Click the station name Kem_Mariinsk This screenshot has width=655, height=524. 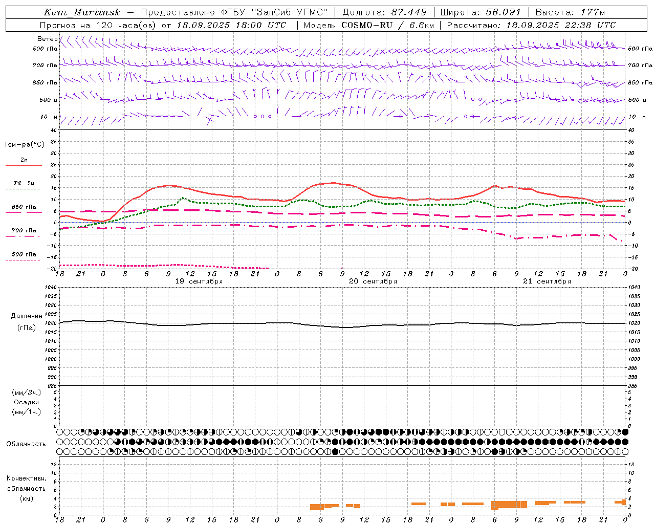pos(82,12)
